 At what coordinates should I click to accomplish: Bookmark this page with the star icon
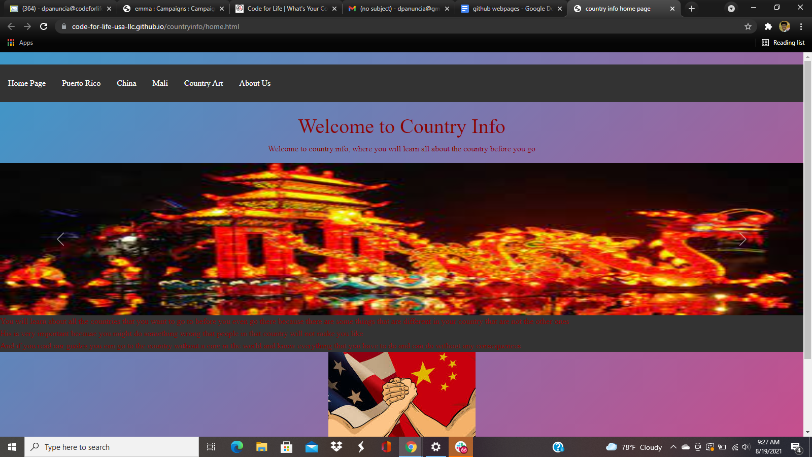(748, 26)
